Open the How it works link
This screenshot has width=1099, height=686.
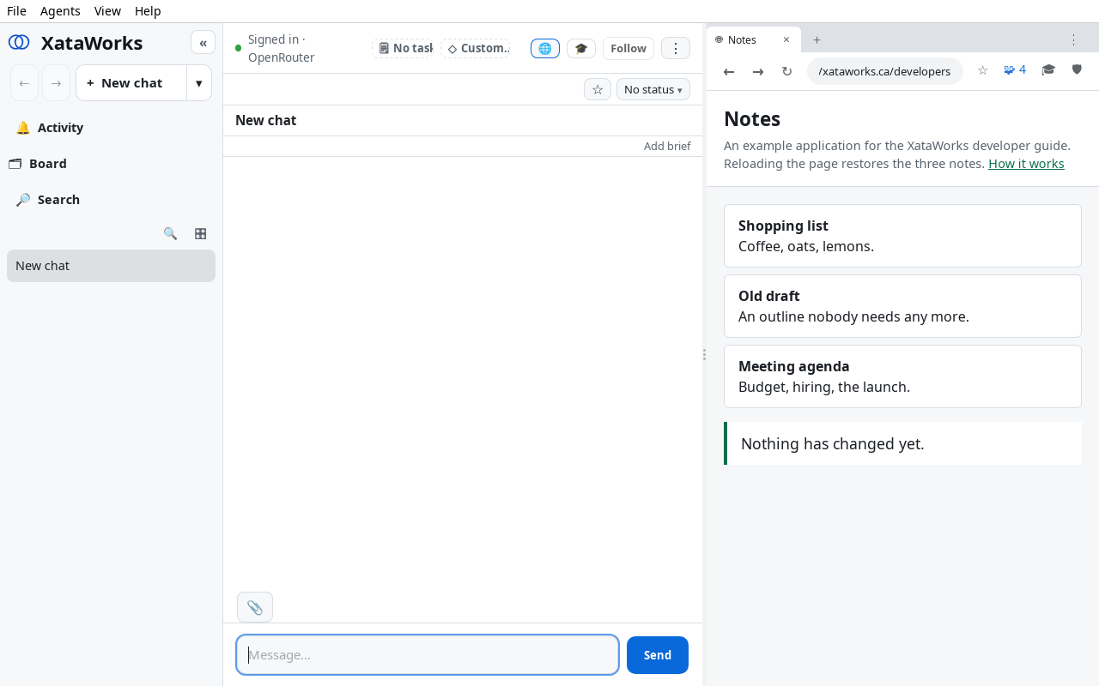1026,164
